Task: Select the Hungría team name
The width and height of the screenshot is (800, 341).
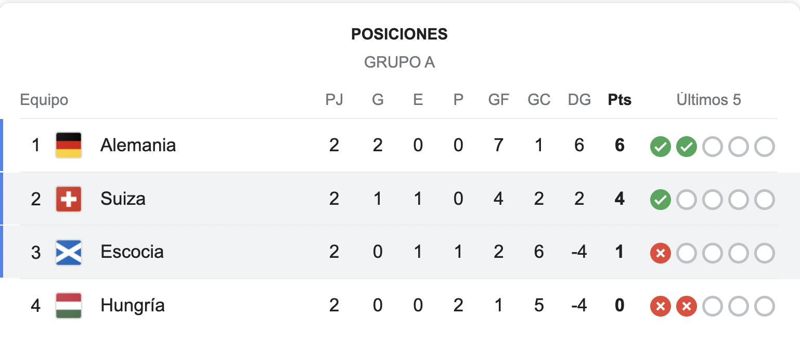Action: pyautogui.click(x=133, y=306)
